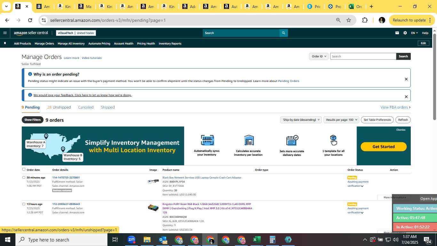437x246 pixels.
Task: Open the tab search chevron in Chrome
Action: pos(6,6)
